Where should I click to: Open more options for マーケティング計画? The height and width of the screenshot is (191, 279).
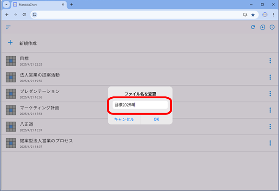pos(270,110)
